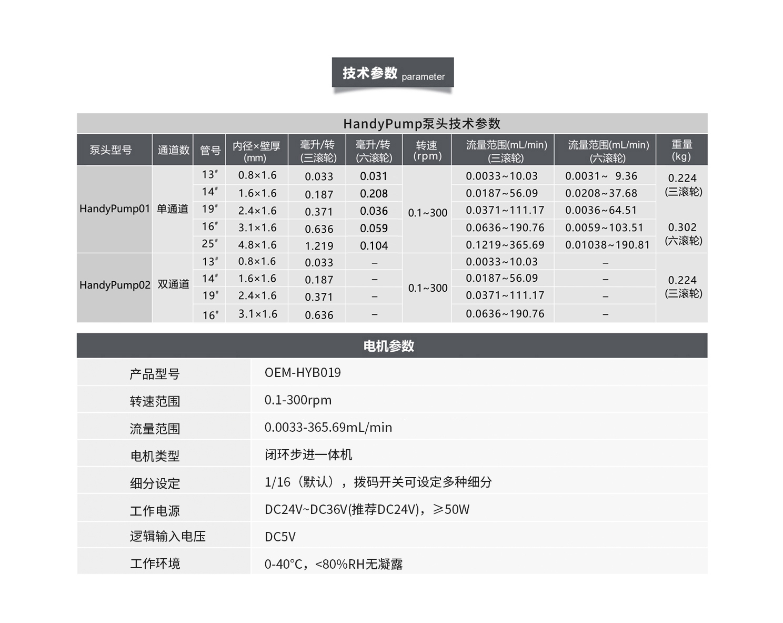Screen dimensions: 783x623
Task: Click the HandyPump泵头技术参数 table title
Action: [421, 124]
